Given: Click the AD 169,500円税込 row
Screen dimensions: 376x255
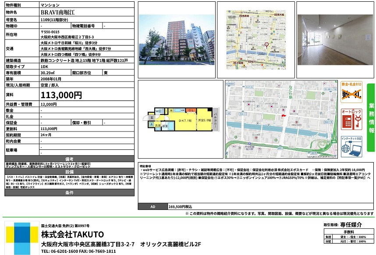Looking at the screenshot, I should pyautogui.click(x=256, y=206).
